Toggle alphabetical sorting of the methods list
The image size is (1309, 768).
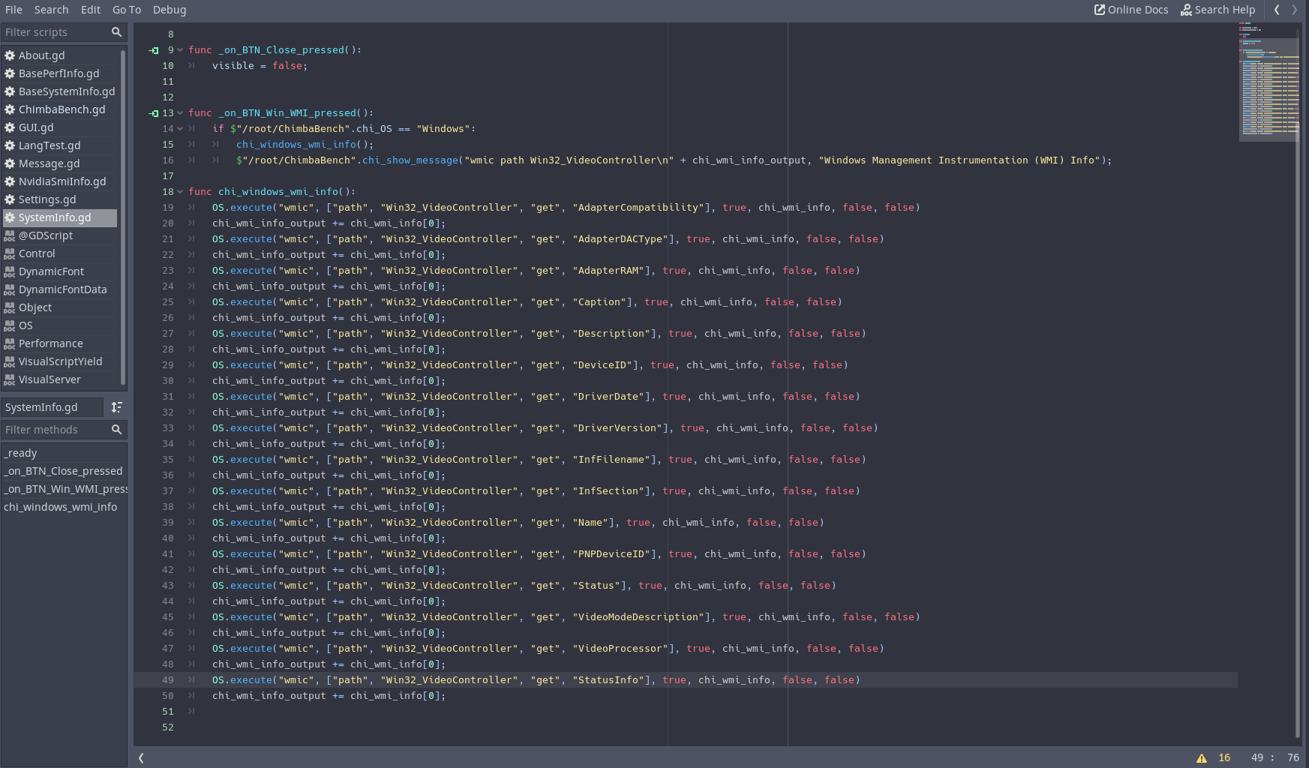pos(116,407)
